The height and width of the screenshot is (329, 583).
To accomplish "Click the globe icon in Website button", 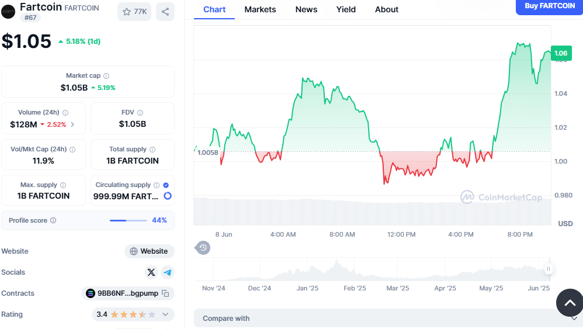I will point(133,251).
